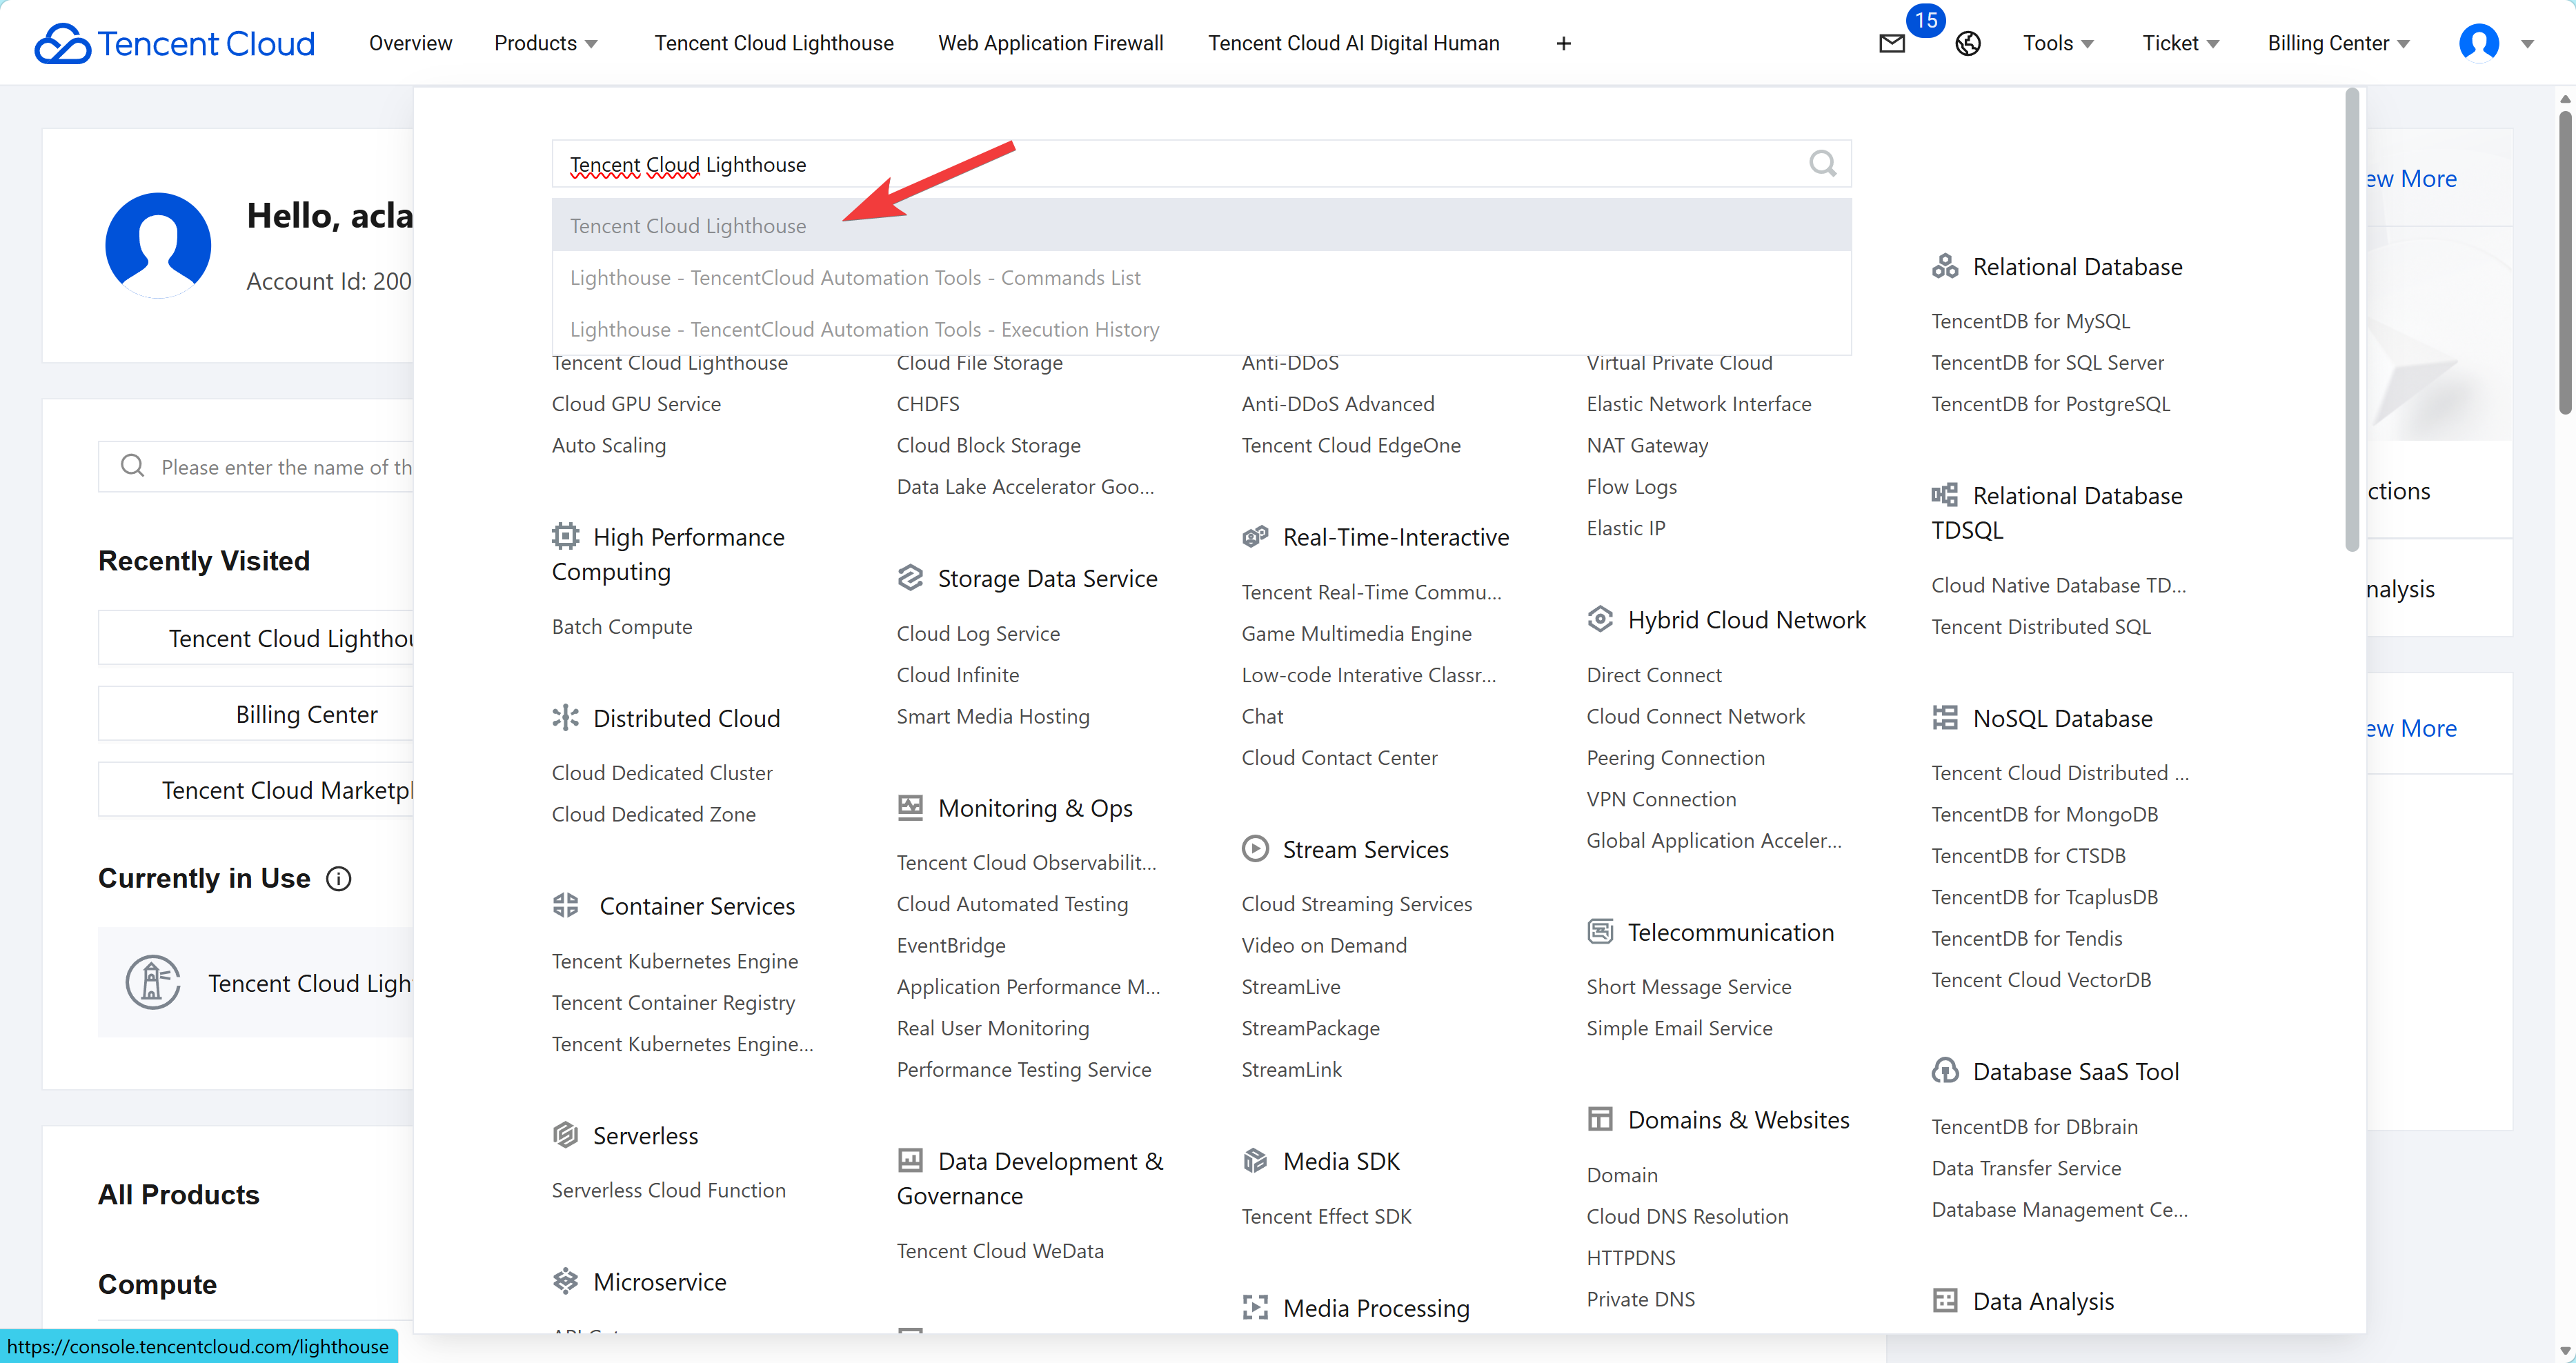This screenshot has width=2576, height=1363.
Task: Select Lighthouse Commands List suggestion
Action: 1201,277
